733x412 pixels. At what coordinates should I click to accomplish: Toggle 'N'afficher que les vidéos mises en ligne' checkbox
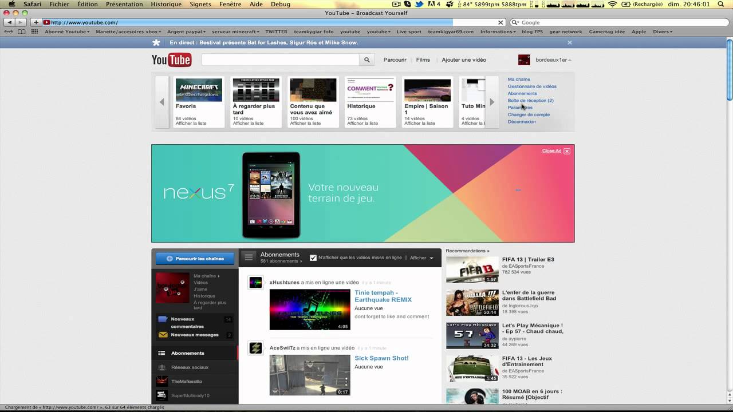click(x=313, y=257)
